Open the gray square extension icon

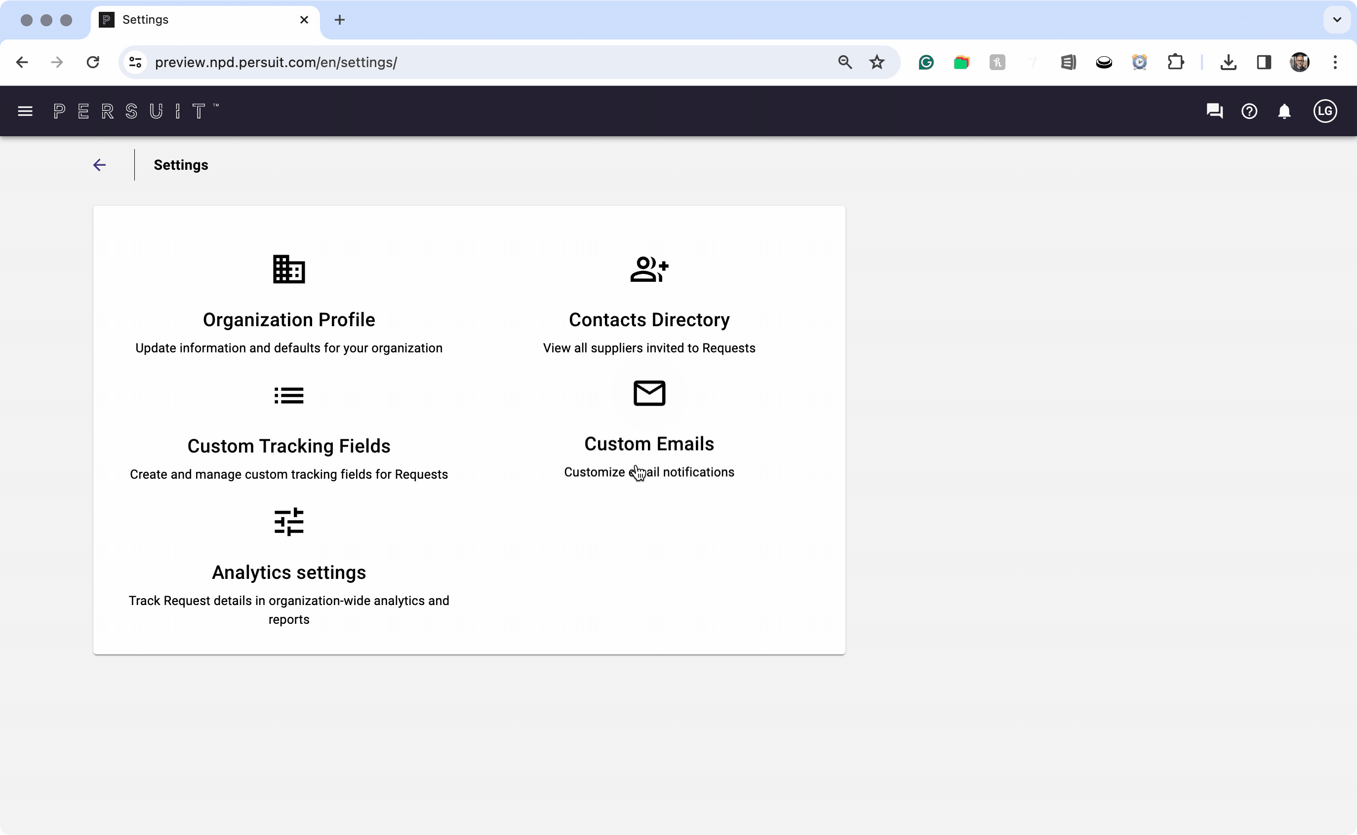tap(998, 62)
